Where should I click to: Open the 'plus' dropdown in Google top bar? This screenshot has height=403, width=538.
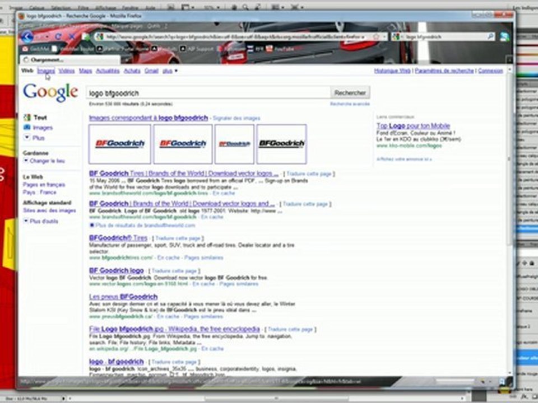(x=170, y=71)
